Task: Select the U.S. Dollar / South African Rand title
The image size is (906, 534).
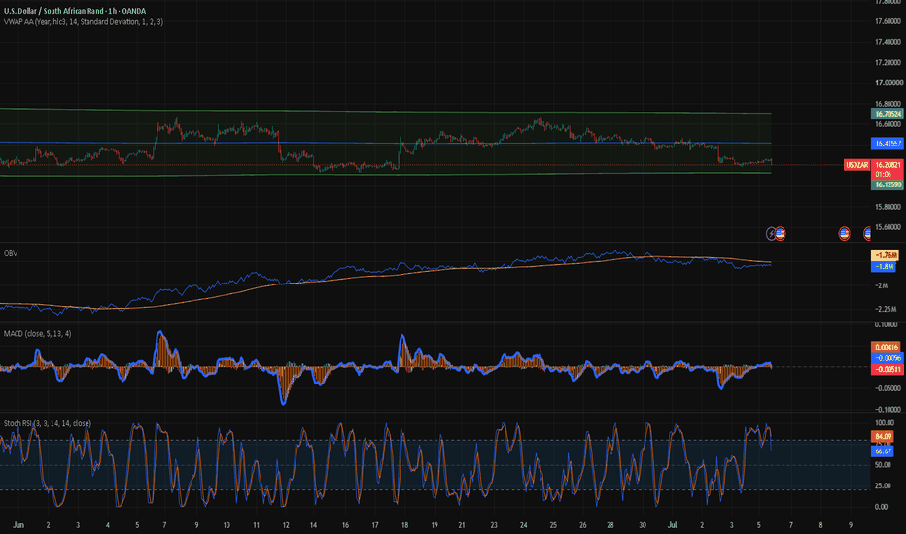Action: tap(75, 11)
